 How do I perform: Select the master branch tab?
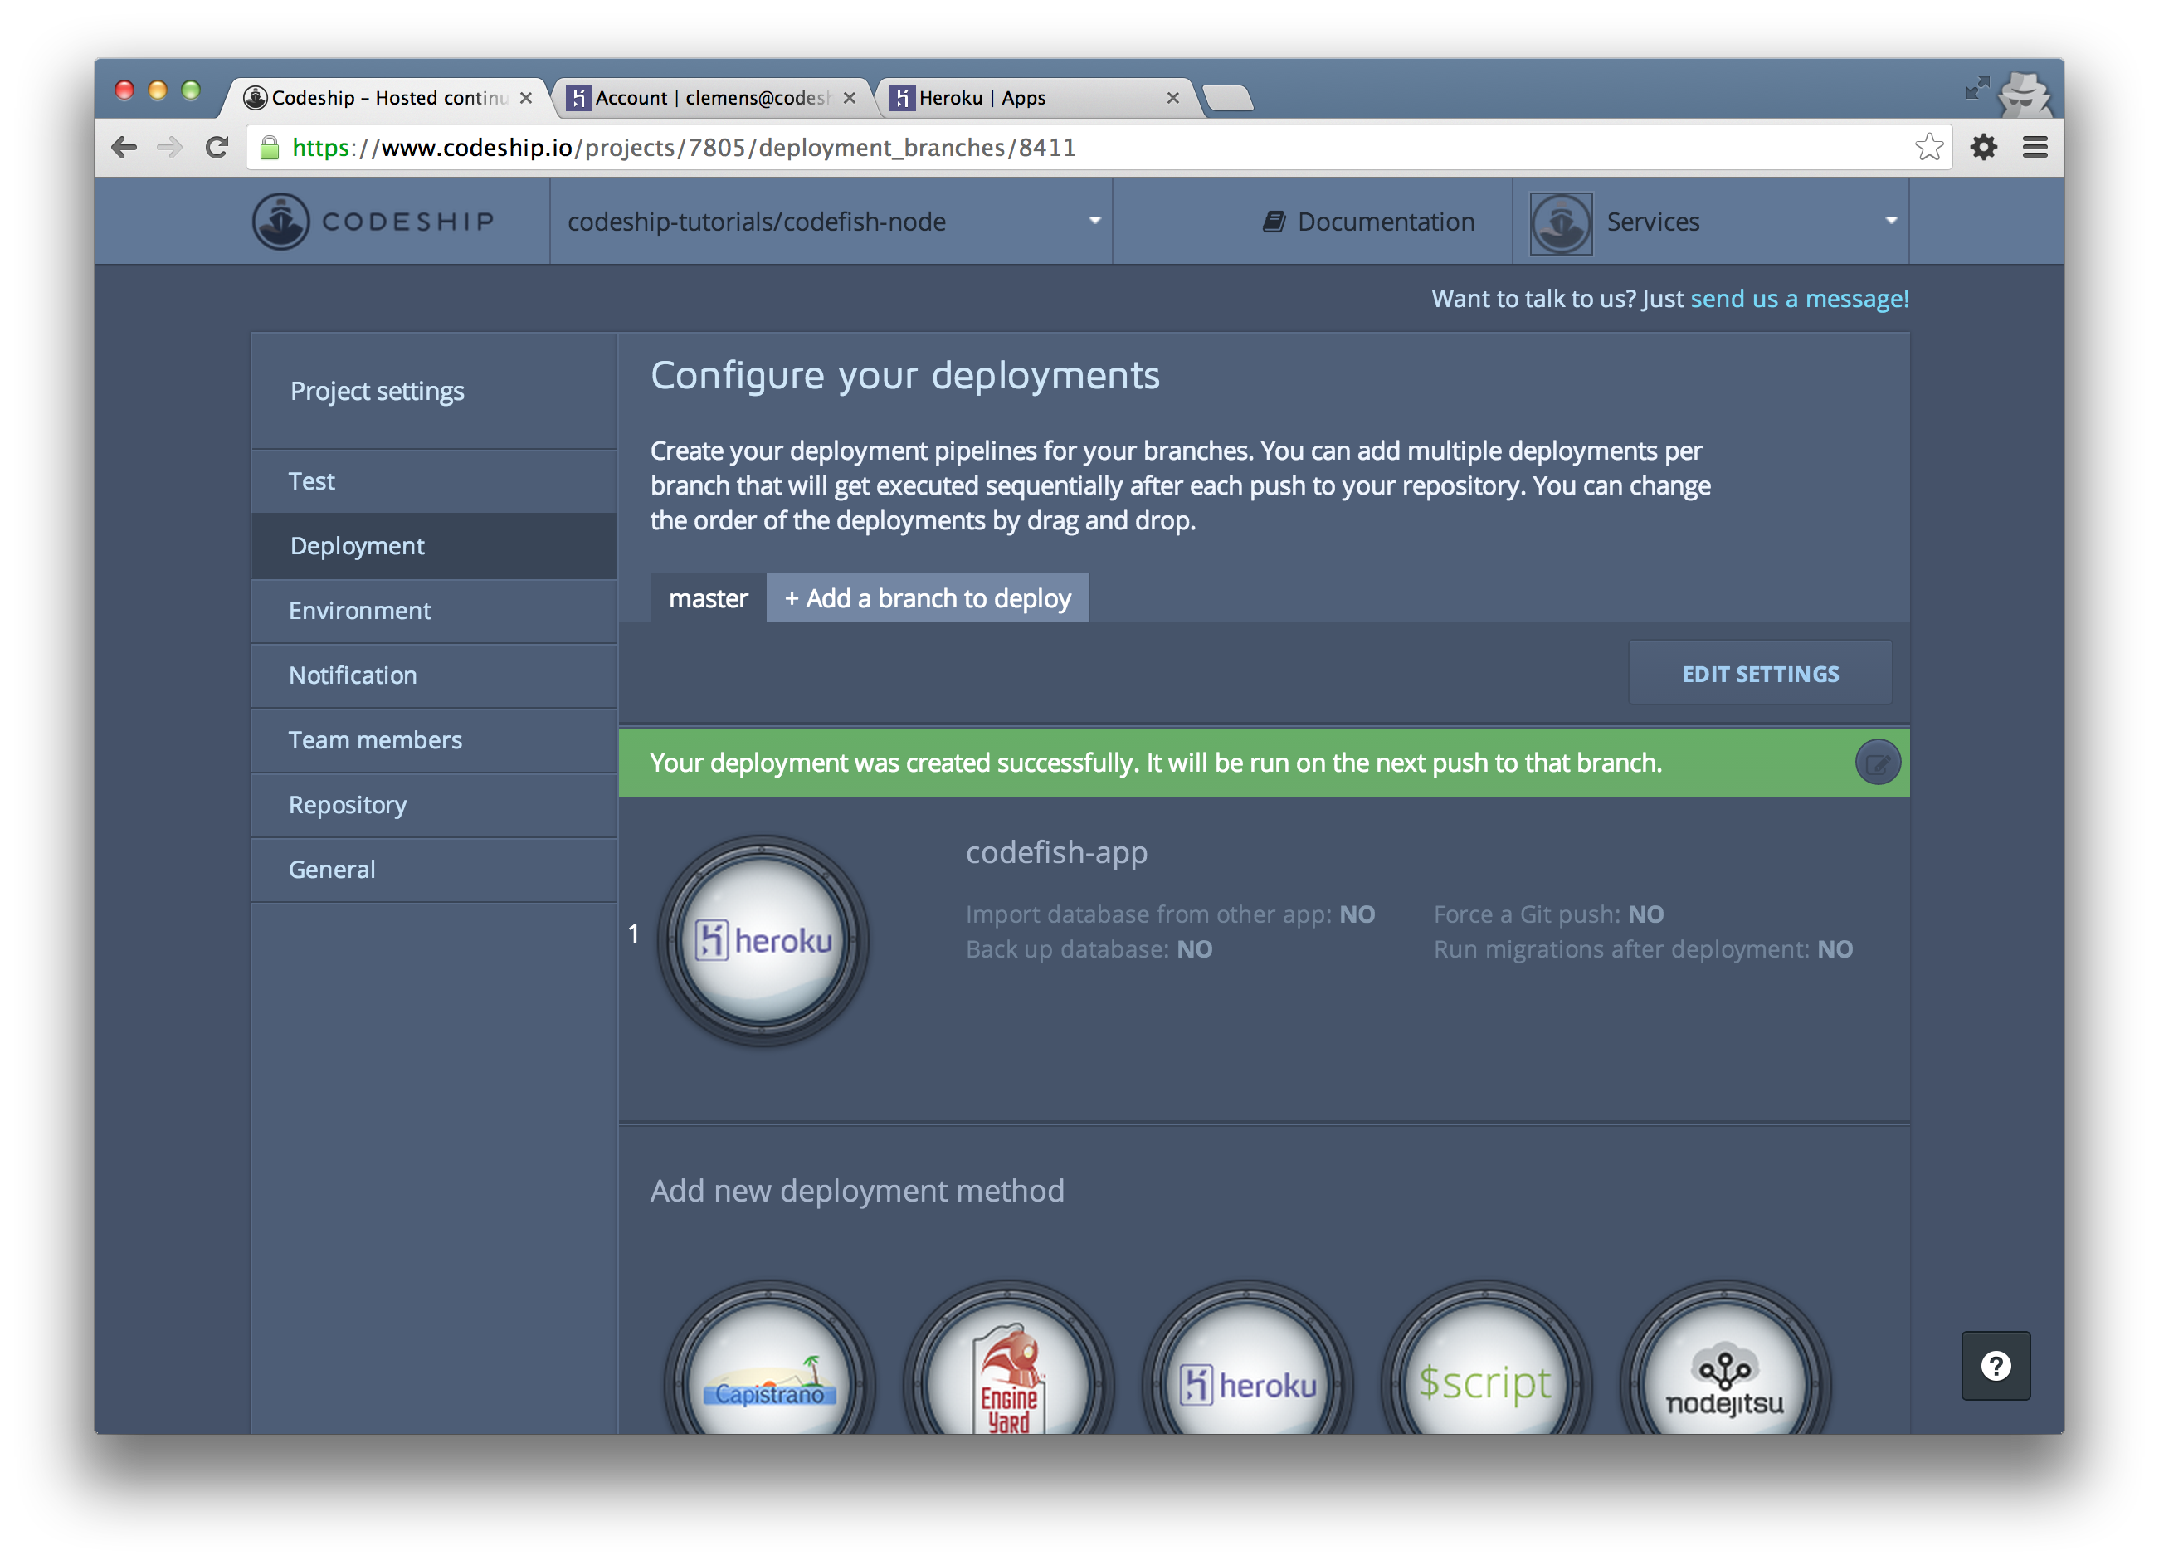point(707,599)
